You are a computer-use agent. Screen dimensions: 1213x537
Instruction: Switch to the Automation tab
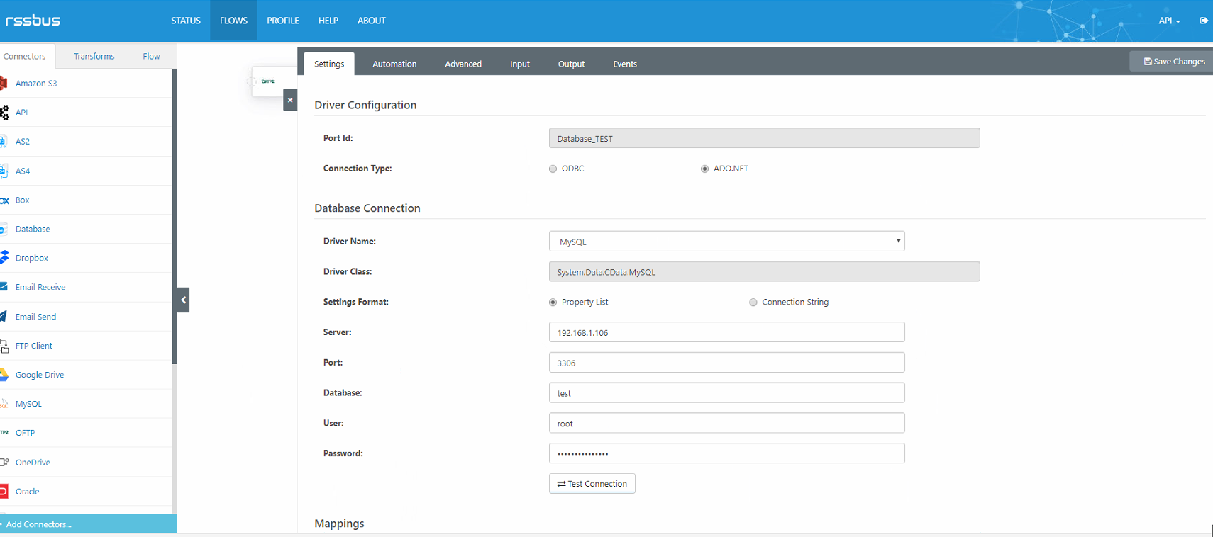(x=394, y=64)
